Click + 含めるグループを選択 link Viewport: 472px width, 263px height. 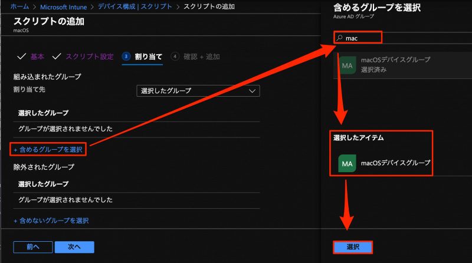click(x=48, y=150)
